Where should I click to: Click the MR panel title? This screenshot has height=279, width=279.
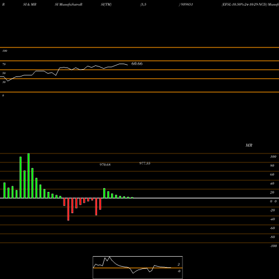(249, 145)
